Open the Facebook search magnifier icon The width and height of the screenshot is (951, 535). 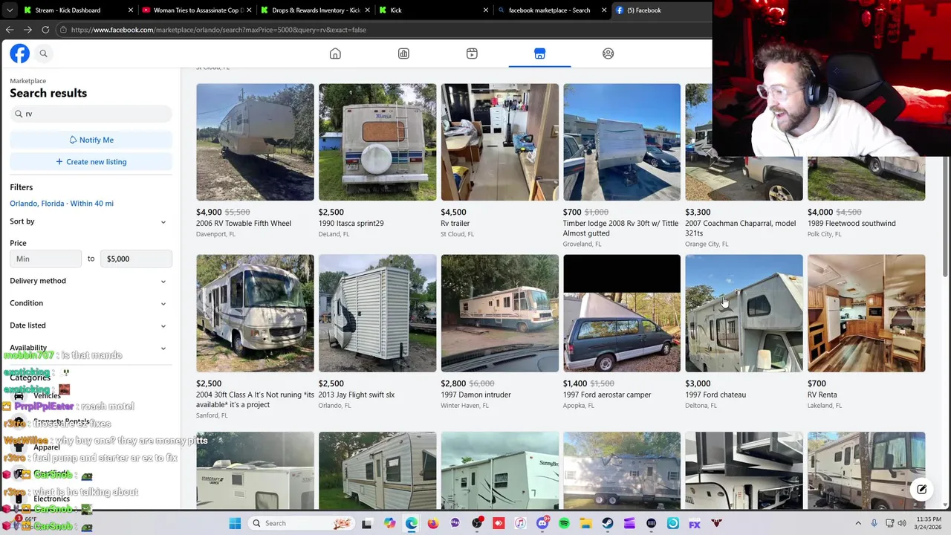43,53
